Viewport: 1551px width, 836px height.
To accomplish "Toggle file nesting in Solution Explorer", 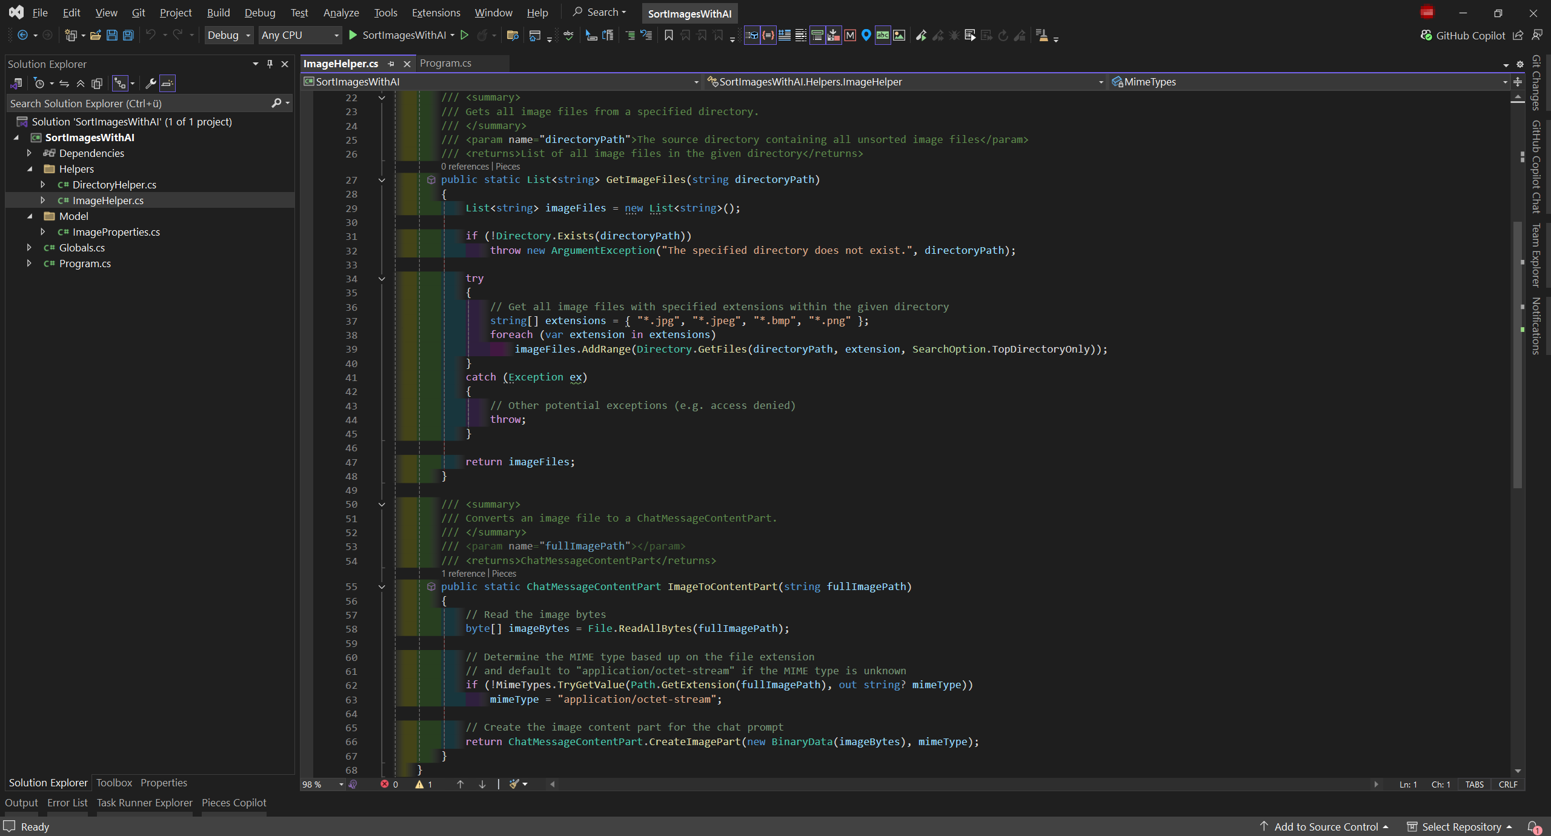I will click(121, 83).
